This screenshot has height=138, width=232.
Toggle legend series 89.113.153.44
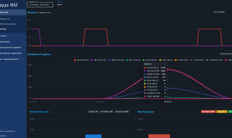click(x=133, y=60)
